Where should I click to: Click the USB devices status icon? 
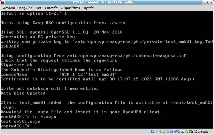coord(164,132)
